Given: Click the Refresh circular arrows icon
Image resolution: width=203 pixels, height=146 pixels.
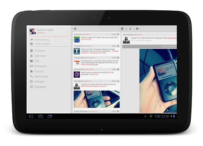Looking at the screenshot, I should (x=31, y=82).
